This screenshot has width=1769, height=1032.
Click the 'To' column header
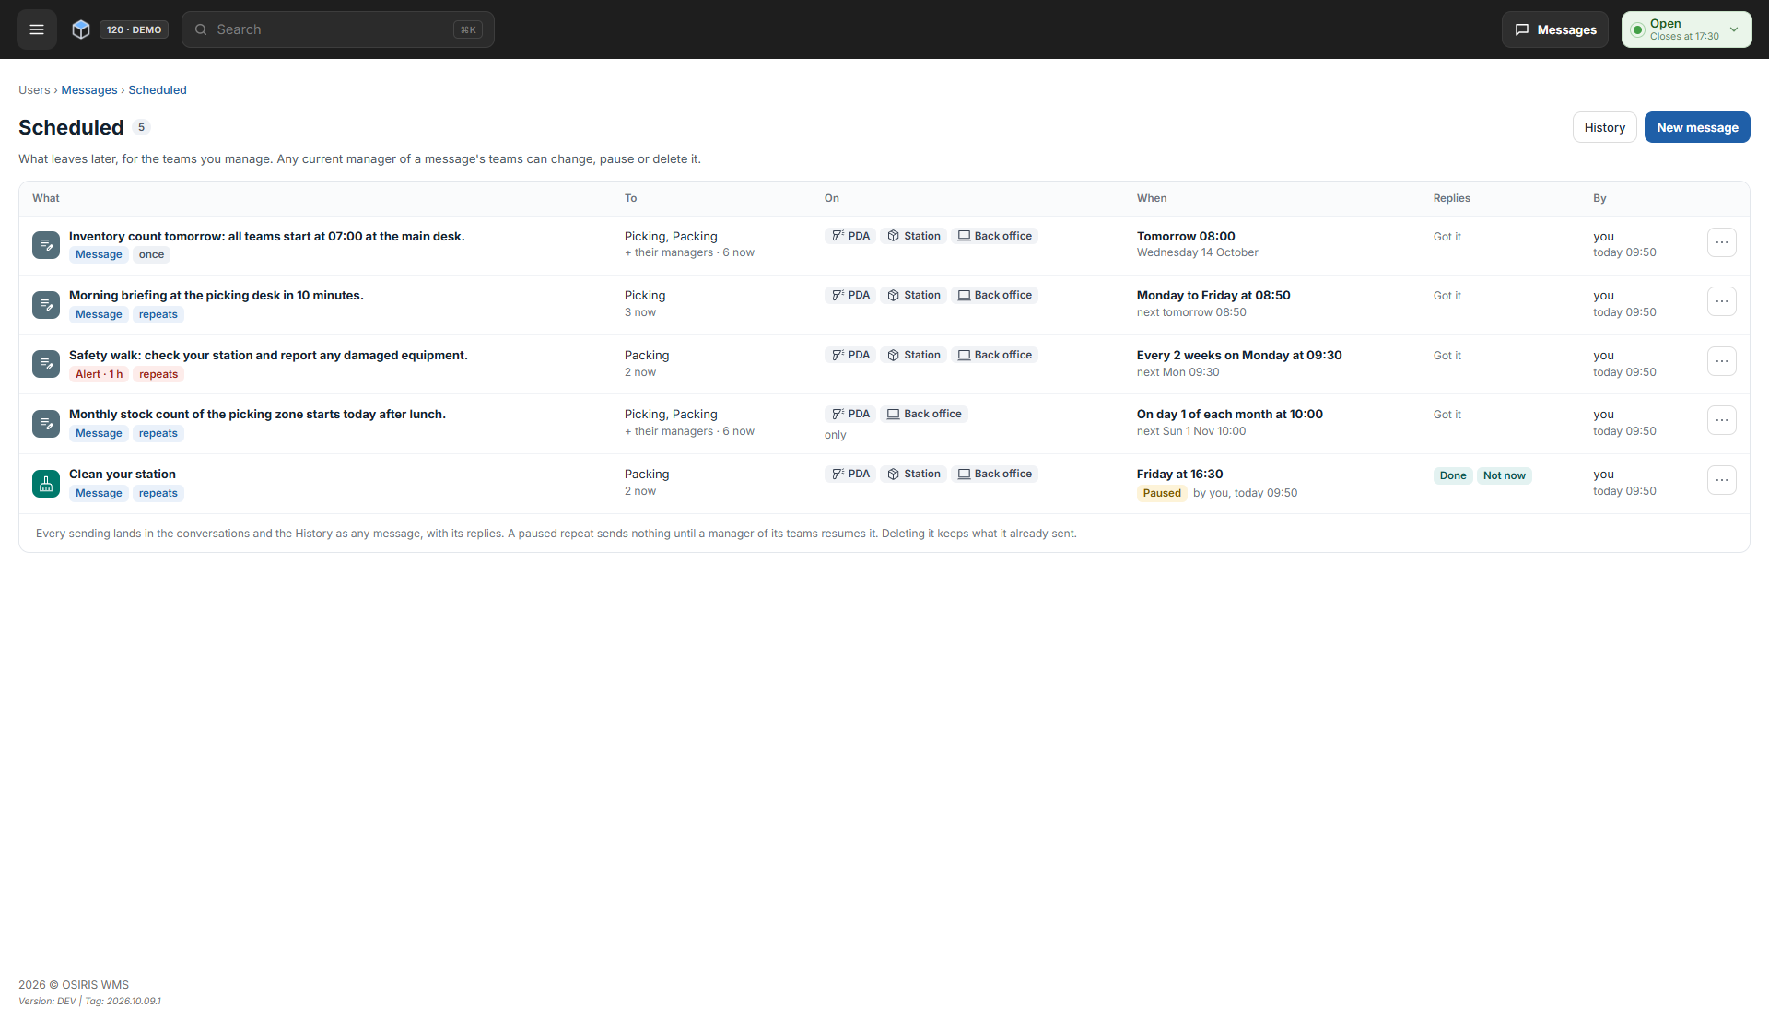pos(631,198)
